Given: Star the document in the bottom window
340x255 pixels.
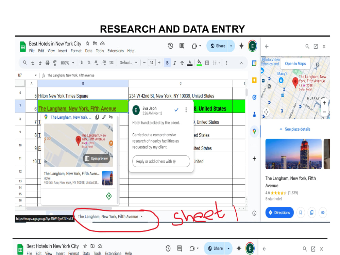Looking at the screenshot, I should [85, 246].
